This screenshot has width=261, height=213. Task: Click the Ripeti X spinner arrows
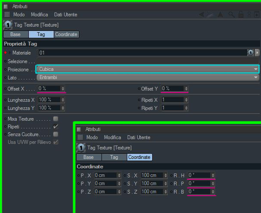point(186,100)
